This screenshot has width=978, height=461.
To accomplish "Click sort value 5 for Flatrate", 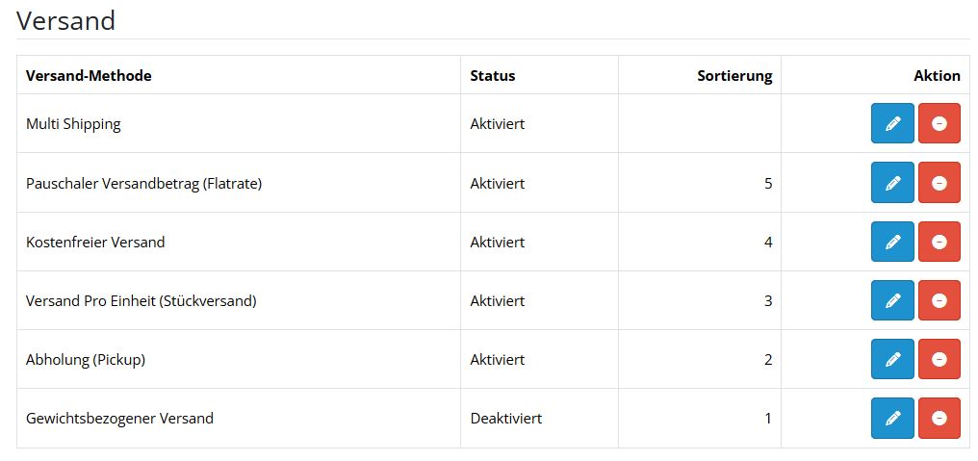I will [768, 184].
